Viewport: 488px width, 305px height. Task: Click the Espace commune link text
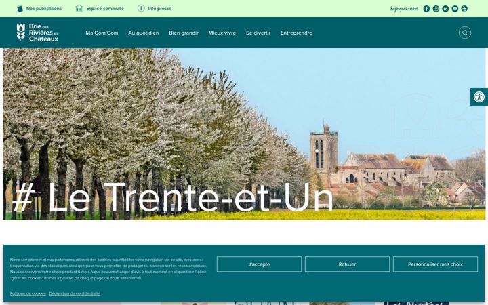coord(105,9)
